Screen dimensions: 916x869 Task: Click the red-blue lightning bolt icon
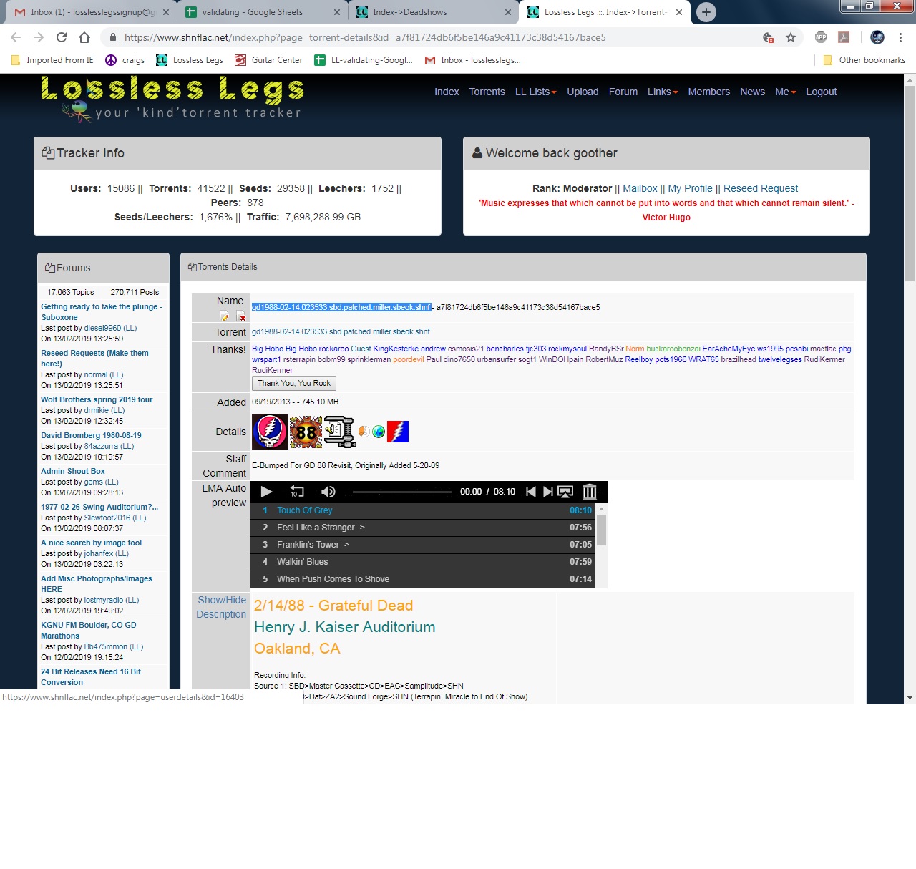click(x=398, y=432)
